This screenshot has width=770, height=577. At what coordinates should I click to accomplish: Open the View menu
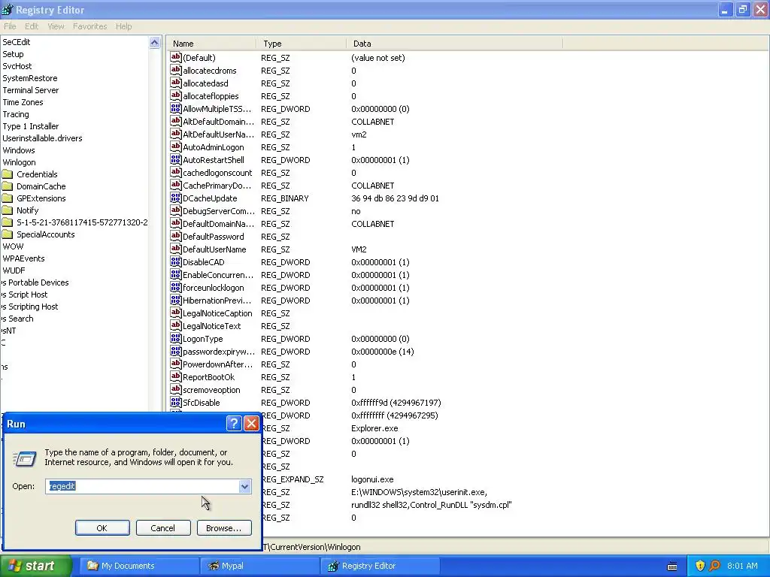[x=56, y=26]
